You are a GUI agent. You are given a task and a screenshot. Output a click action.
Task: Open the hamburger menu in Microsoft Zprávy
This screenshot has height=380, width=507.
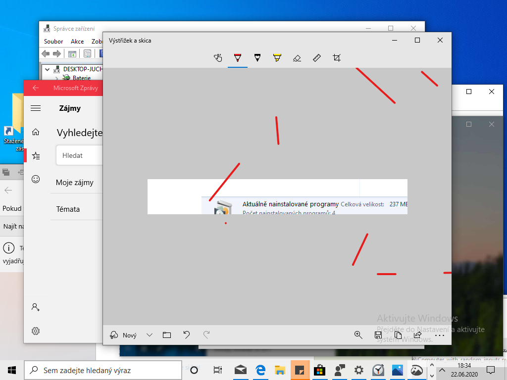coord(36,108)
